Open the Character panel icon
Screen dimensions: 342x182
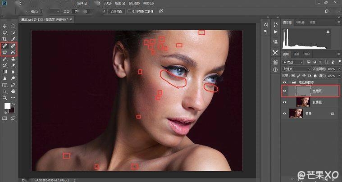coord(265,25)
